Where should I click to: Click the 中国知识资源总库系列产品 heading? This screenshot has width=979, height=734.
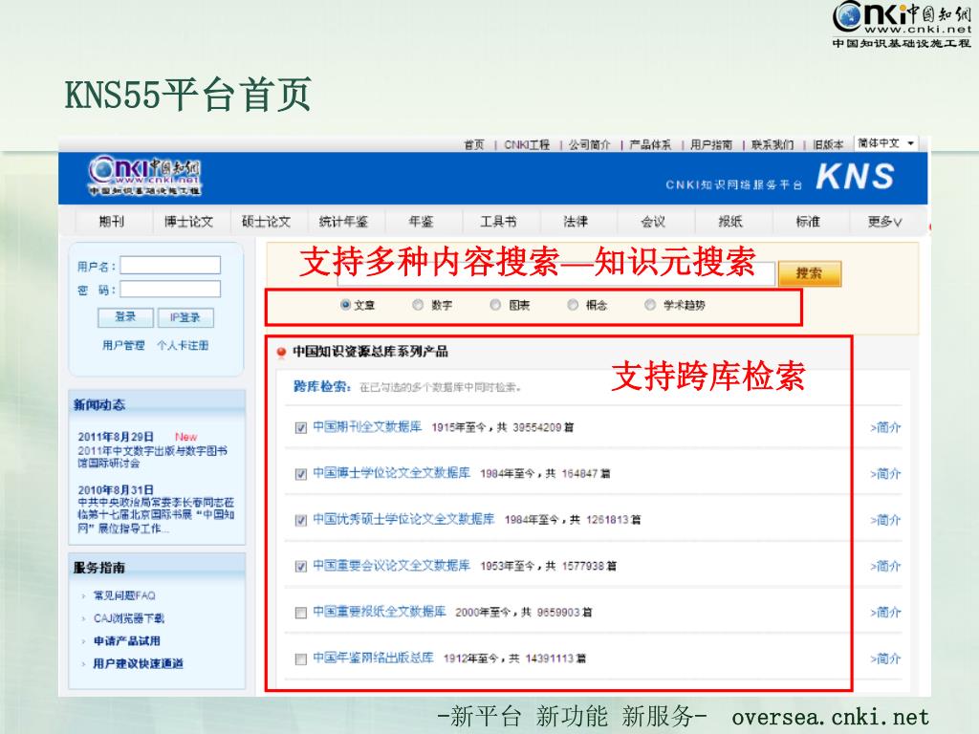370,352
